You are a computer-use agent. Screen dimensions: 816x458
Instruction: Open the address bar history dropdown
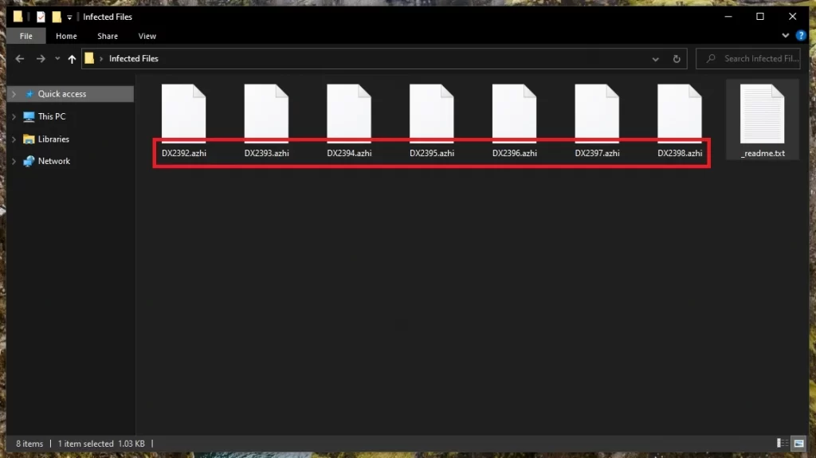click(655, 59)
